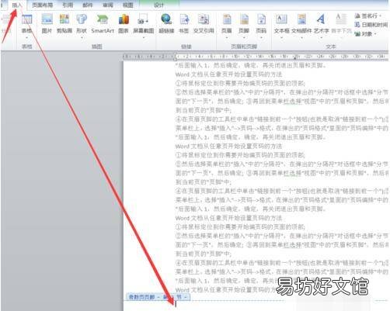Open the 形状 (Shapes) gallery
This screenshot has height=311, width=390.
click(x=82, y=26)
